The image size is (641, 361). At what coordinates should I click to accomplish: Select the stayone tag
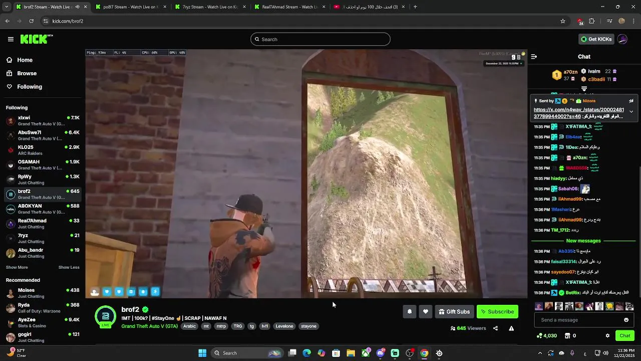tap(308, 326)
